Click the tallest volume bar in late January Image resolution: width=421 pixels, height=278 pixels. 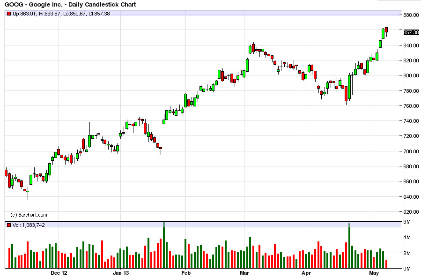164,245
